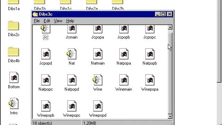Click the Dibs3c window title bar text
The image size is (222, 125).
click(45, 14)
